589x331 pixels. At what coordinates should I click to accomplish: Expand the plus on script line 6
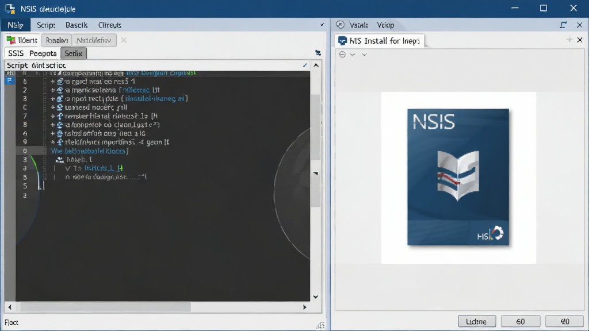point(53,133)
